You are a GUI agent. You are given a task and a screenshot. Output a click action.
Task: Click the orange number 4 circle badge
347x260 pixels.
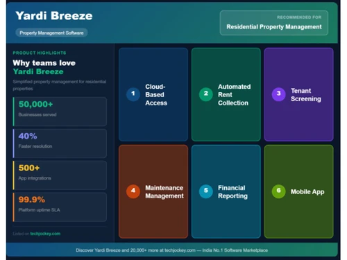pyautogui.click(x=133, y=191)
